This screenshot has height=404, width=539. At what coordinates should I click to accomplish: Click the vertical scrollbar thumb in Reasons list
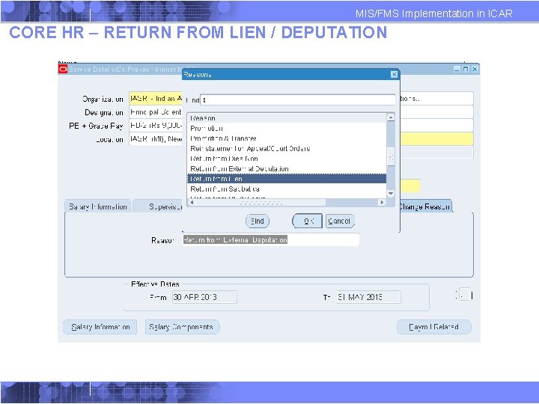[x=391, y=156]
